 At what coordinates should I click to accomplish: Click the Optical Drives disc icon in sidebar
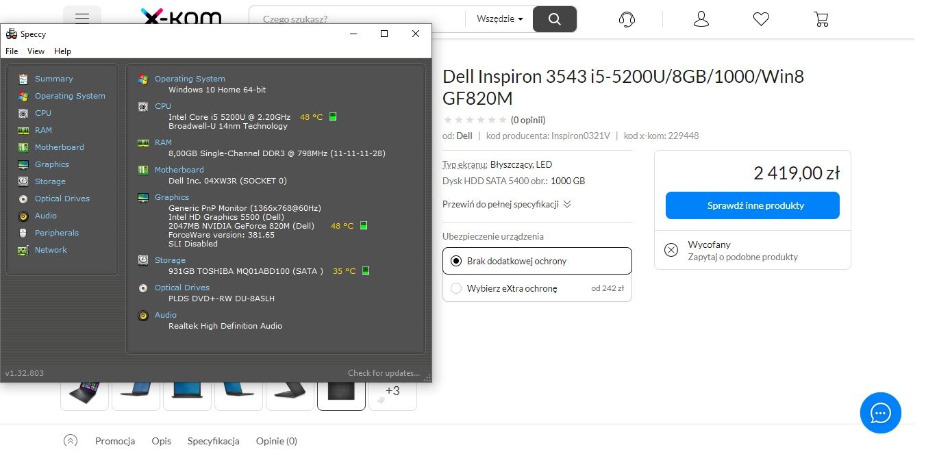click(x=23, y=199)
